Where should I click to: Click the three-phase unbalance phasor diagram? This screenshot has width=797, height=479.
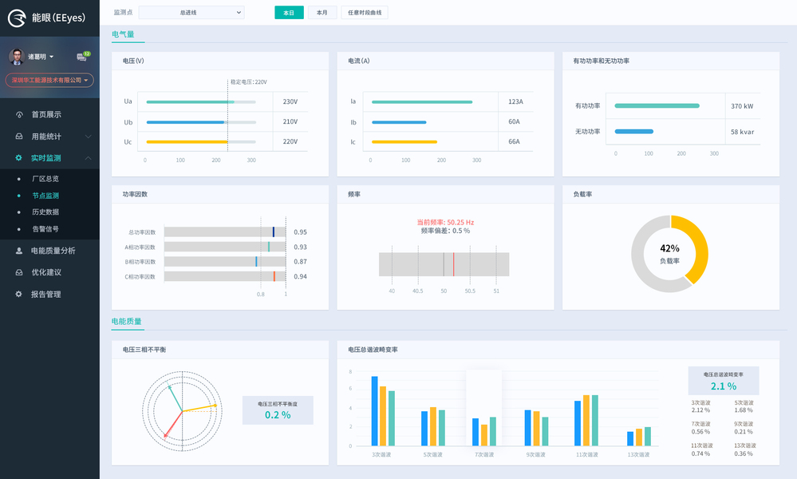pos(182,411)
